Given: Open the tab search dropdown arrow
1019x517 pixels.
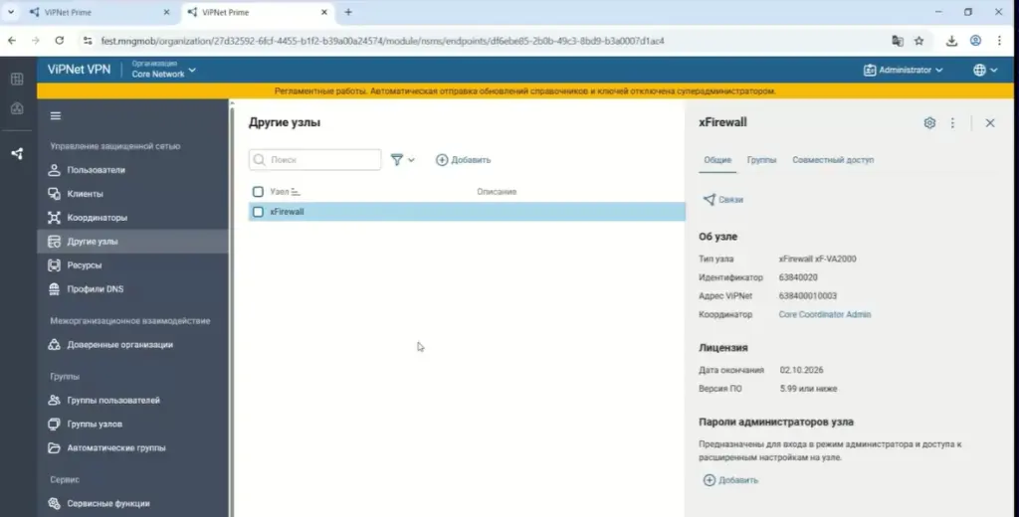Looking at the screenshot, I should point(10,12).
